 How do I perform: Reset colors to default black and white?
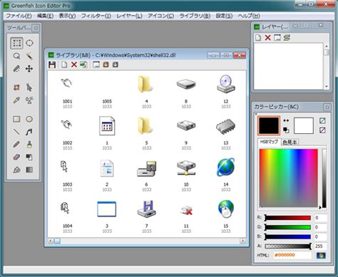[x=286, y=130]
